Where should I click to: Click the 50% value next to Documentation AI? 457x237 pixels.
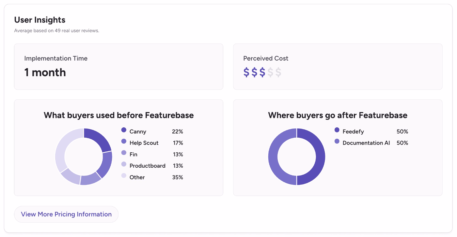(402, 143)
